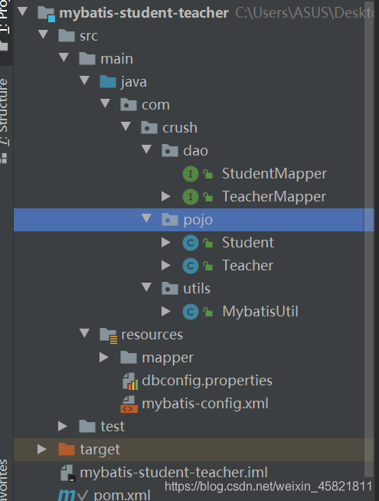Expand the mapper folder

click(x=104, y=358)
